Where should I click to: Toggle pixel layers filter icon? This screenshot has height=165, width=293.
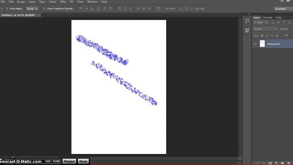(273, 22)
